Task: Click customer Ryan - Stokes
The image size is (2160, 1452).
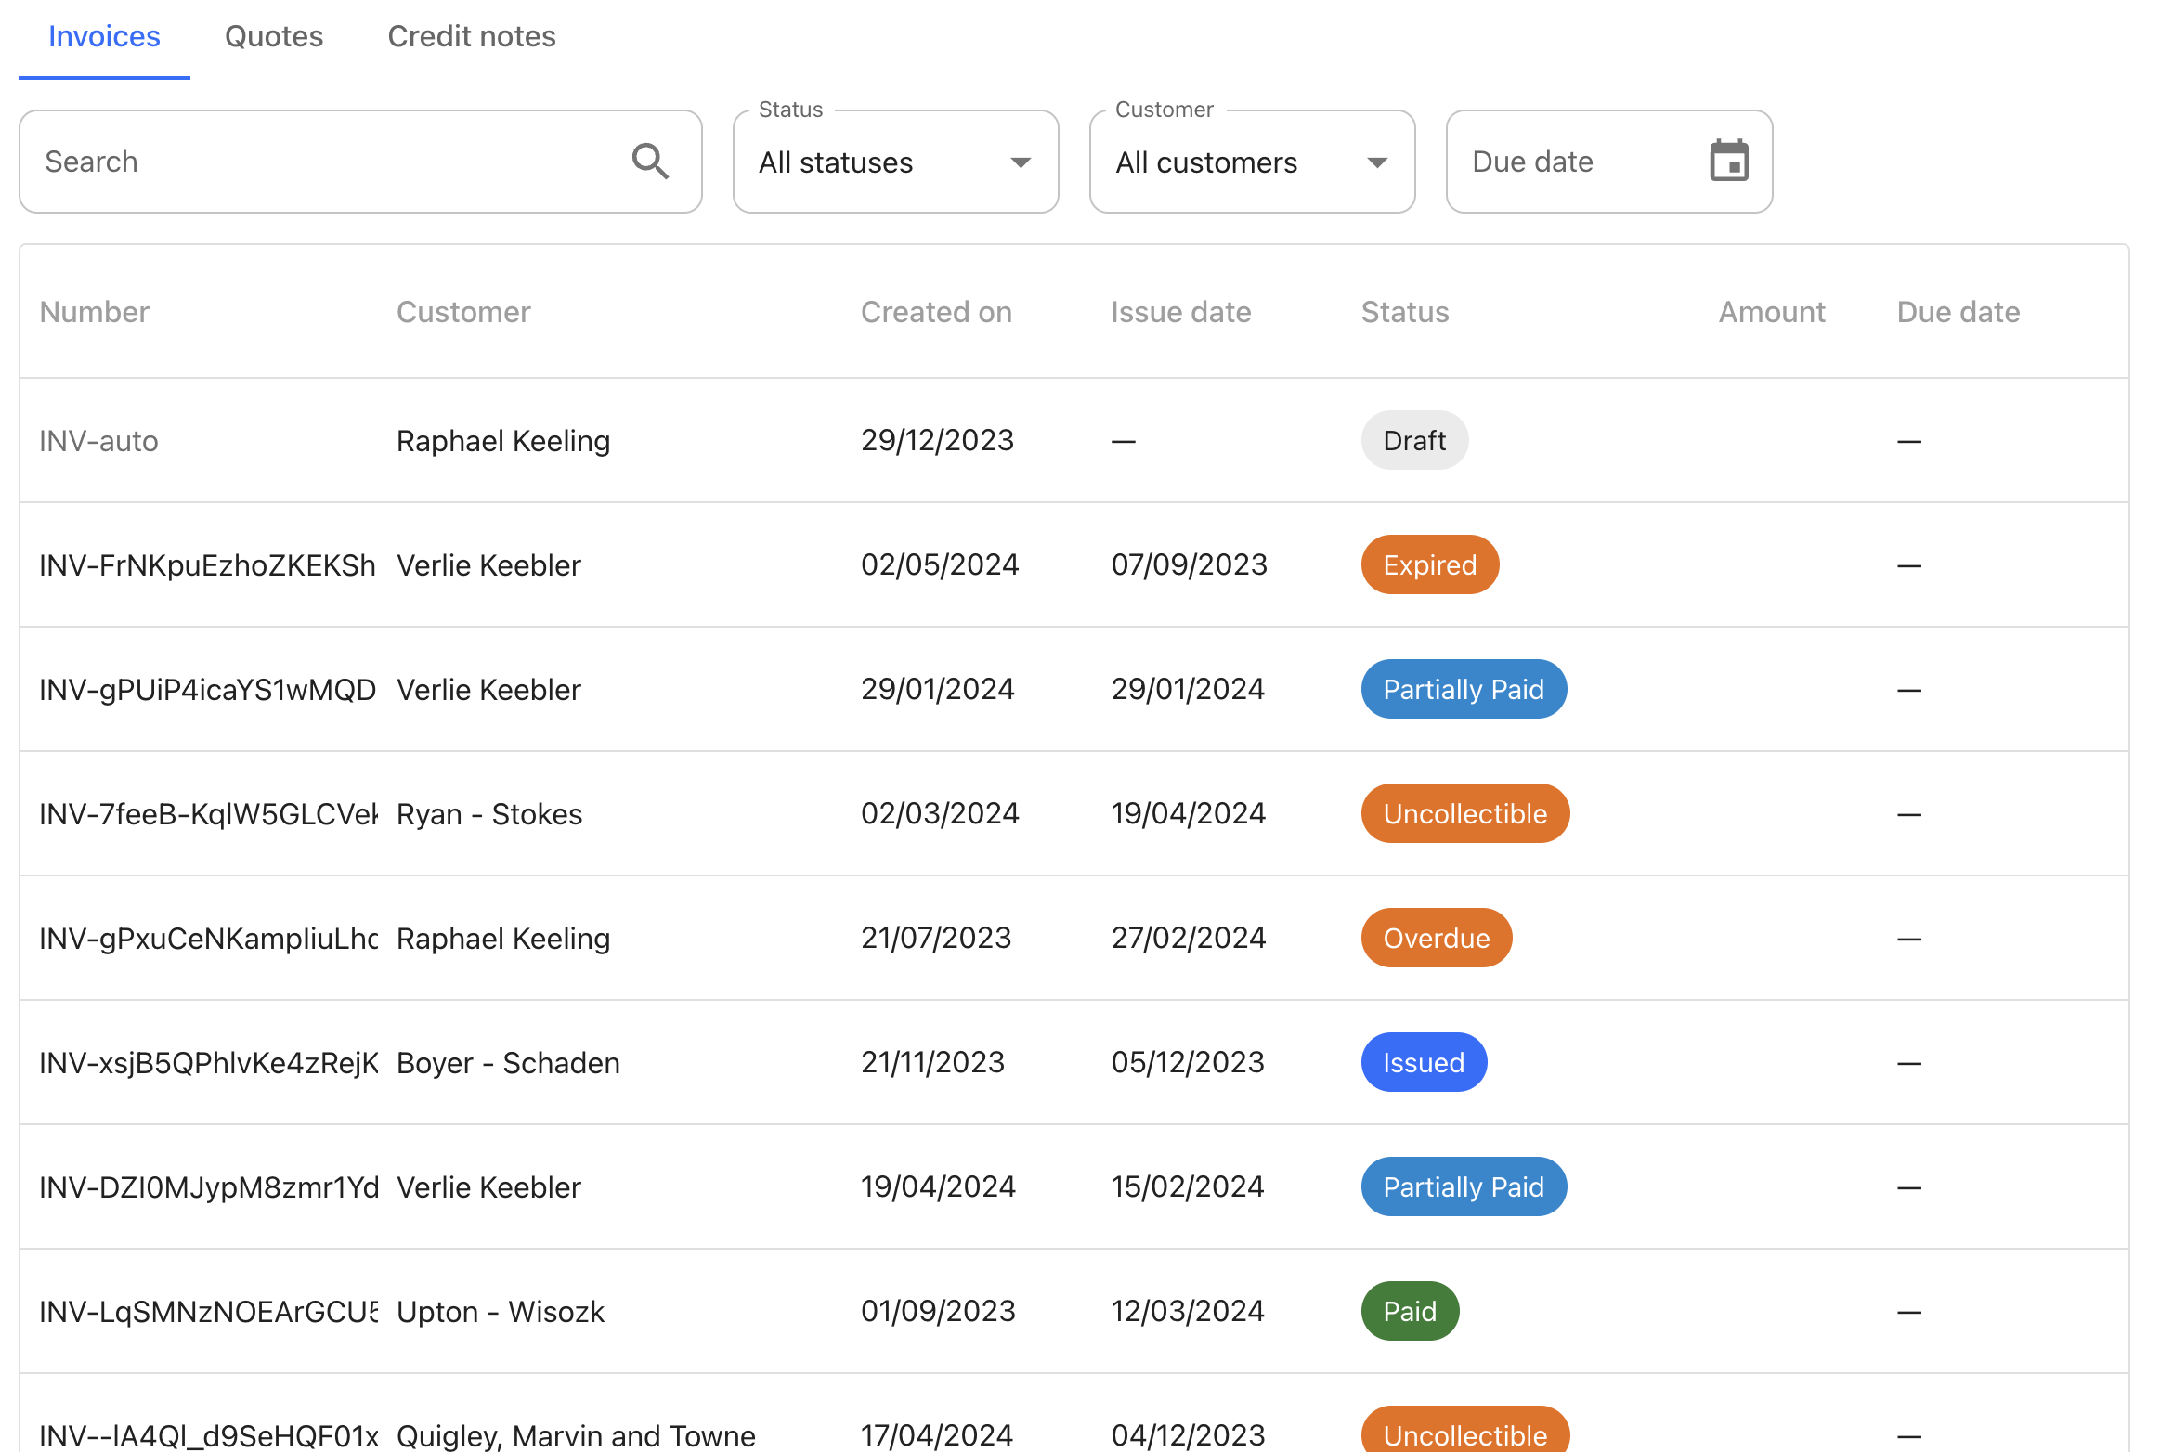Action: (489, 814)
